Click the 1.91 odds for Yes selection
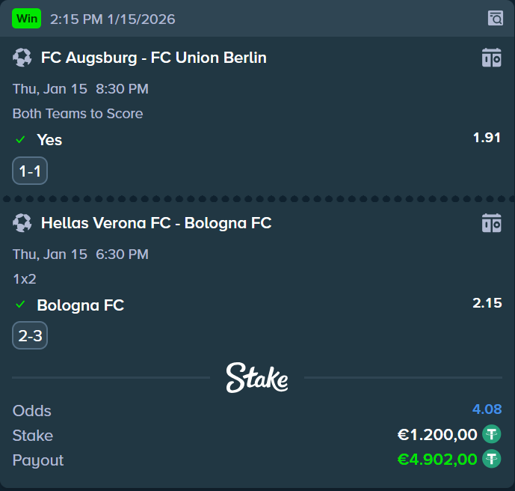Viewport: 515px width, 491px height. 487,138
